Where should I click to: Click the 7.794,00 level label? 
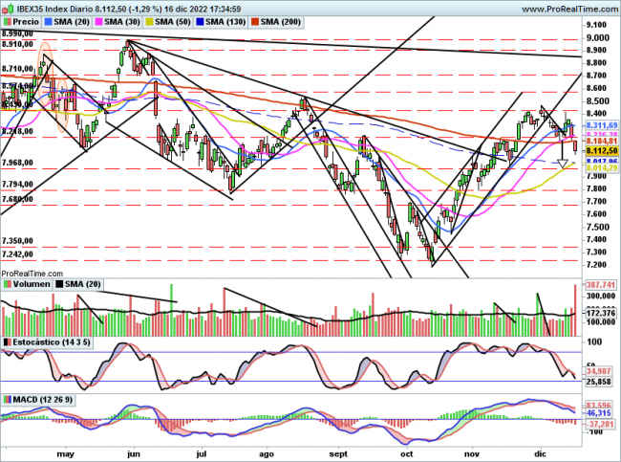(17, 185)
